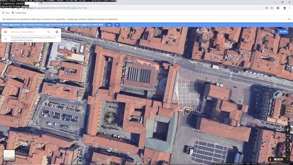Click the address bar URL
The image size is (293, 165).
(57, 8)
